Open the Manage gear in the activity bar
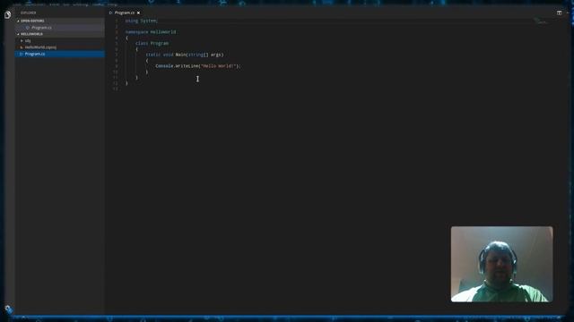Screen dimensions: 574x322 pos(8,309)
